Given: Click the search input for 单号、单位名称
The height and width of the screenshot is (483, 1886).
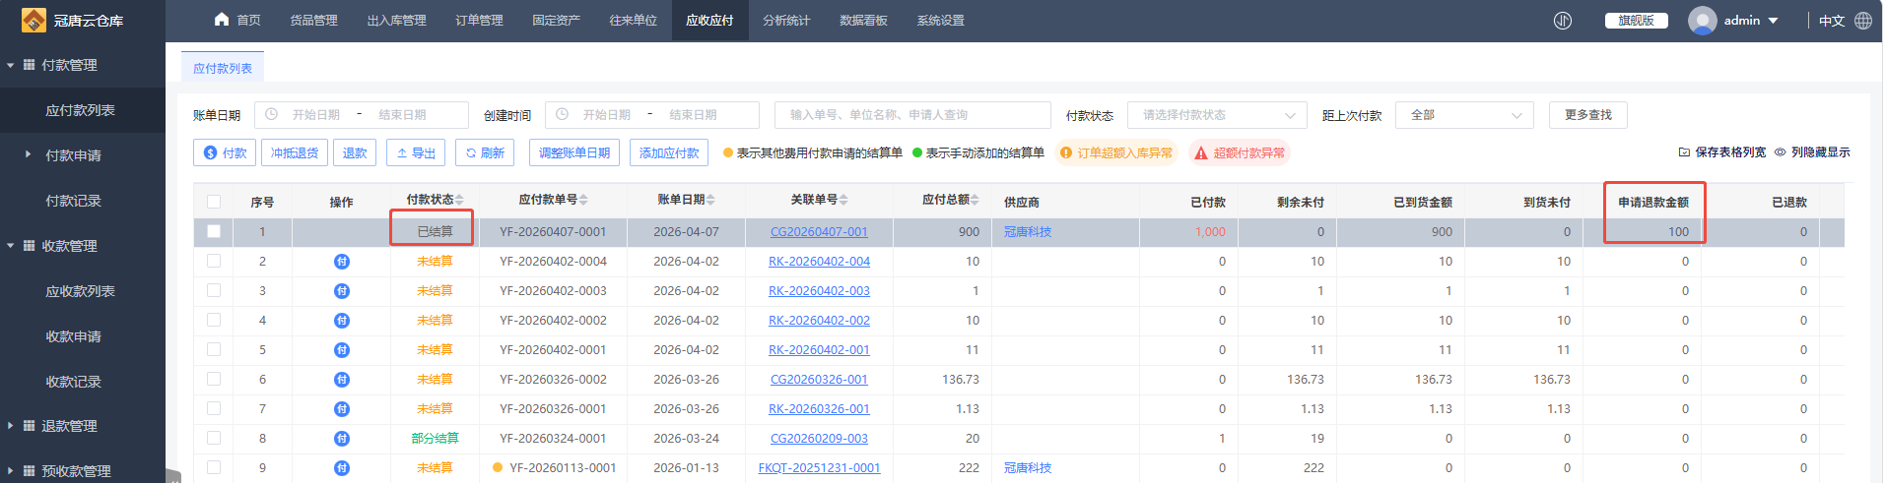Looking at the screenshot, I should coord(912,115).
